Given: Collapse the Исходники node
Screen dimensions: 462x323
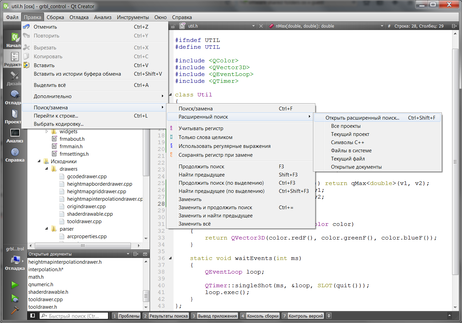Looking at the screenshot, I should [39, 161].
